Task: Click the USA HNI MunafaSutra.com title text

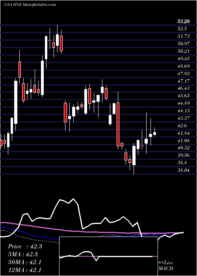Action: [30, 4]
